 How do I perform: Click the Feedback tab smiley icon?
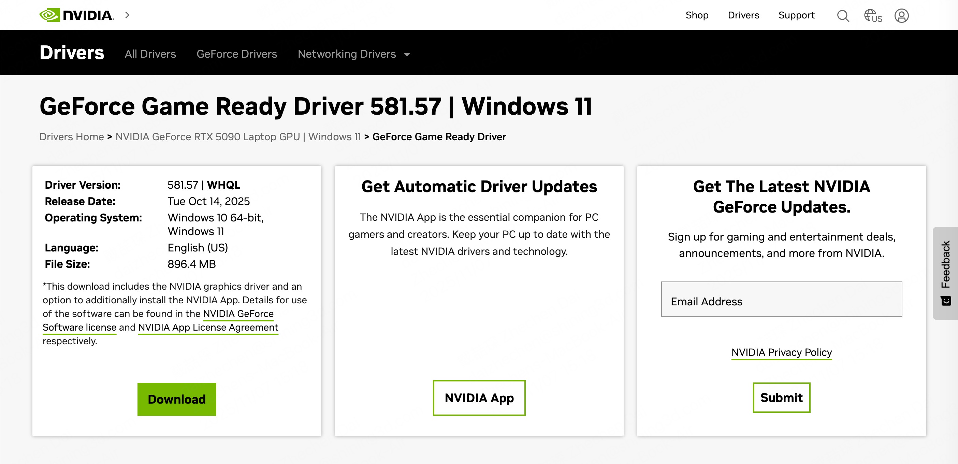pyautogui.click(x=946, y=301)
